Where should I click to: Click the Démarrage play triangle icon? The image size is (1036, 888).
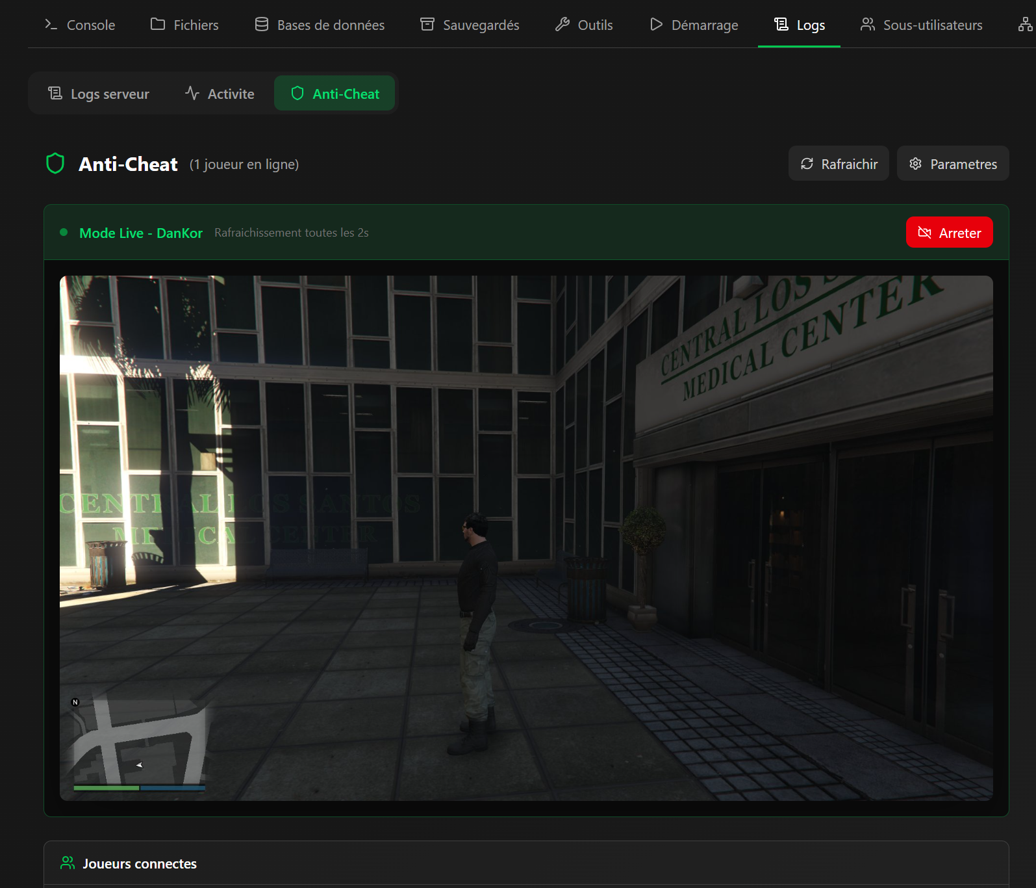point(656,24)
